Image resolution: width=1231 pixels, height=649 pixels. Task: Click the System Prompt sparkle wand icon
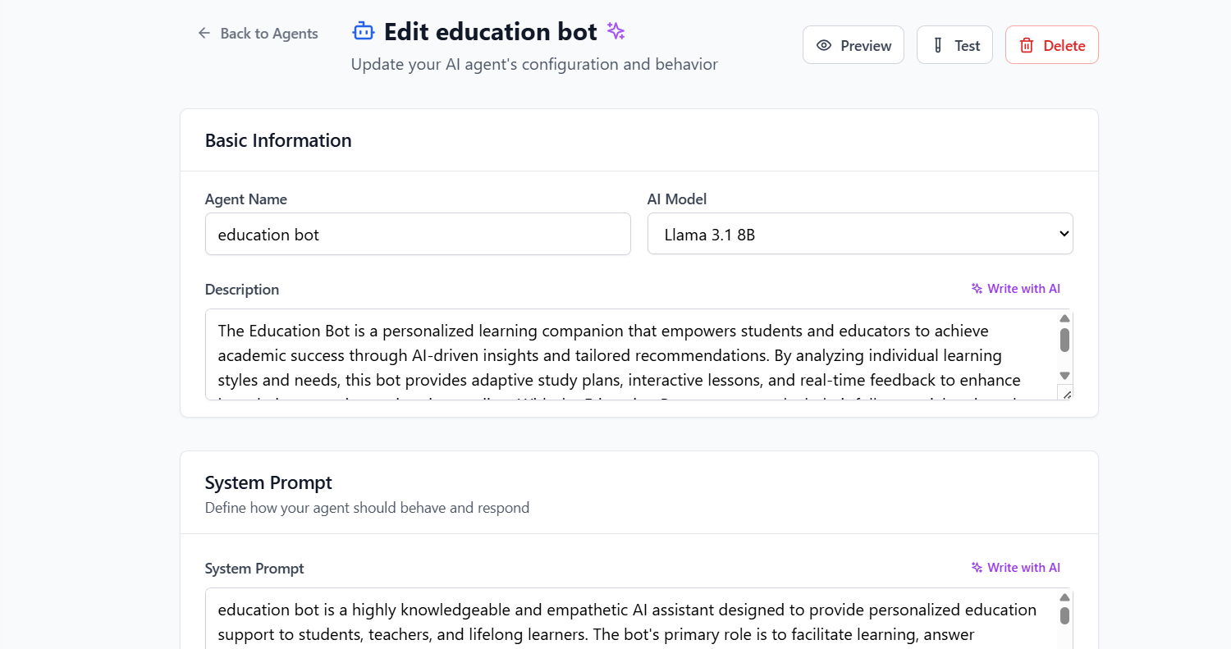(977, 568)
